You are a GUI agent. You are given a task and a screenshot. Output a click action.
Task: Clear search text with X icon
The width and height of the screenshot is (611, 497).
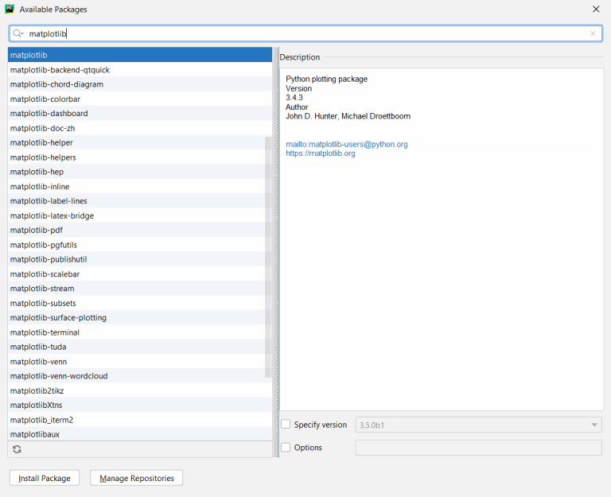pos(593,33)
